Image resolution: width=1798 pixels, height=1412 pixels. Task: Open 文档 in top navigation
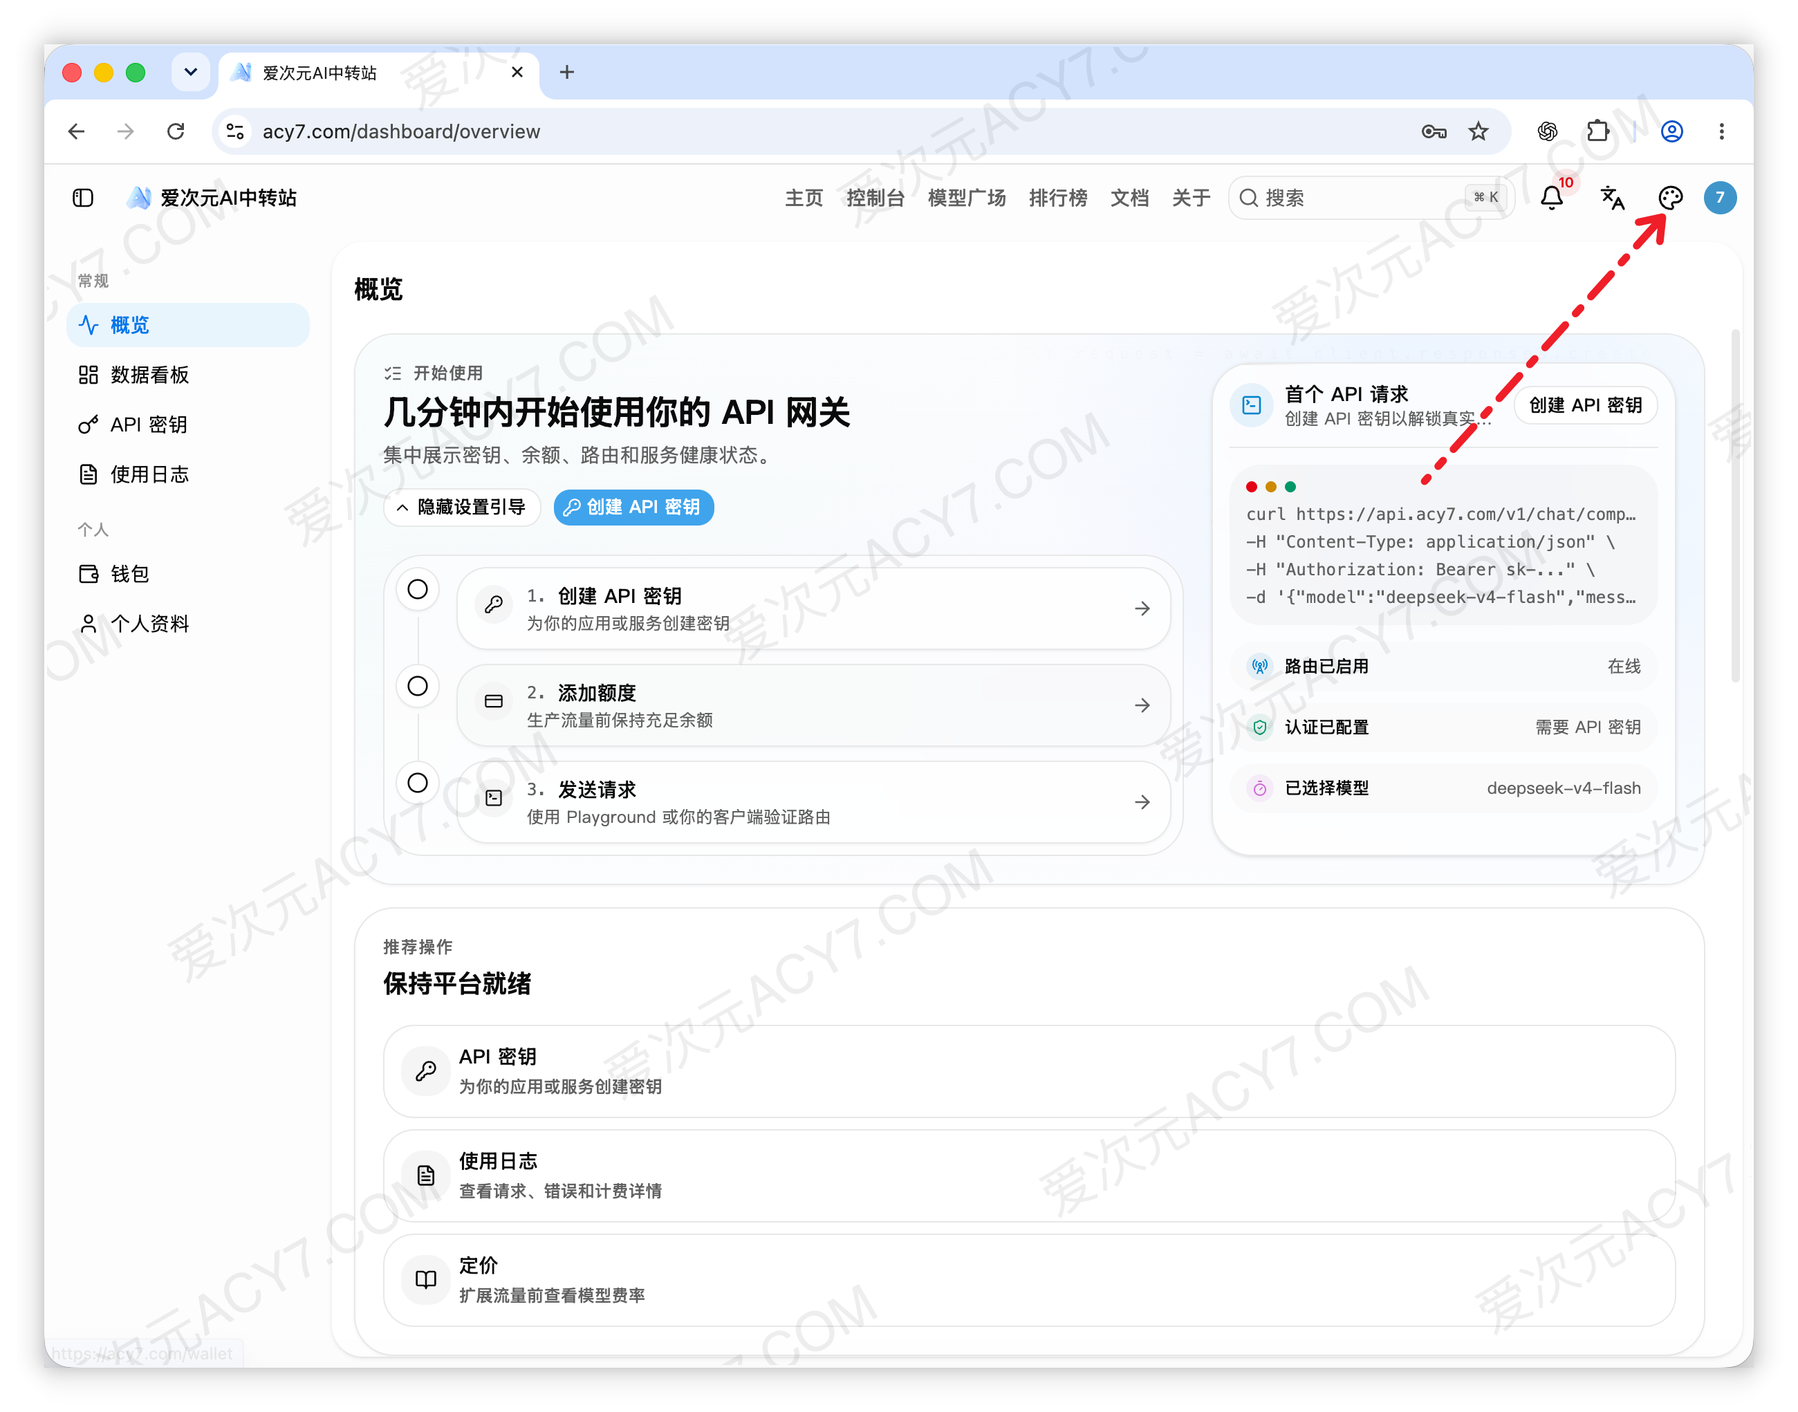click(1129, 198)
